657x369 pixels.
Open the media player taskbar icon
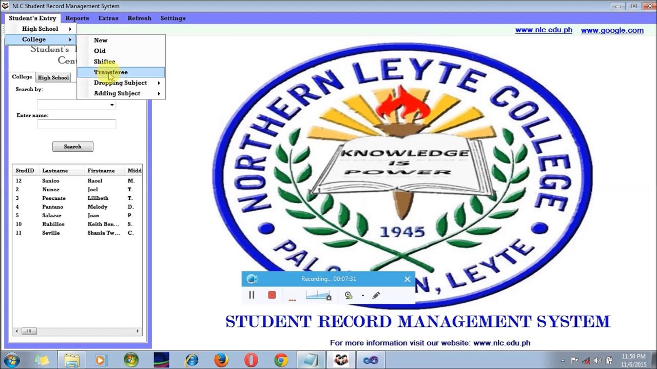pos(100,360)
